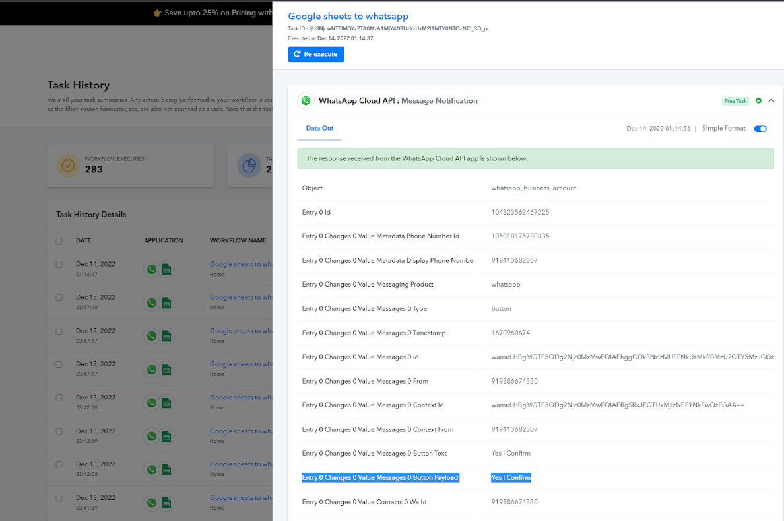This screenshot has height=521, width=784.
Task: Open workflow link in the 23:42:20 row
Action: [x=241, y=398]
